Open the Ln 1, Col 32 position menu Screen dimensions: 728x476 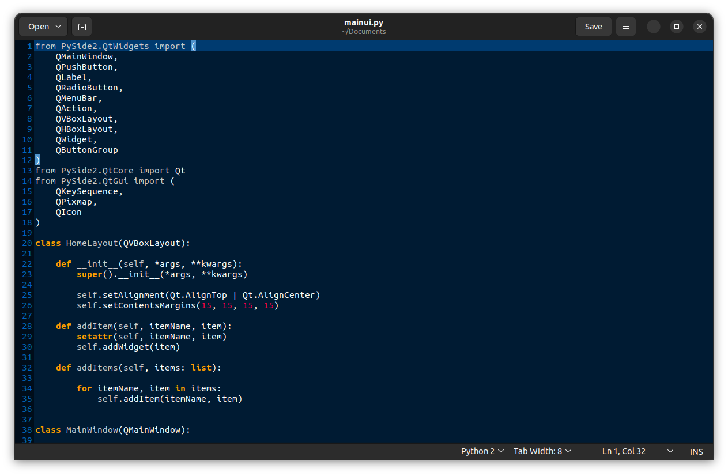[637, 451]
